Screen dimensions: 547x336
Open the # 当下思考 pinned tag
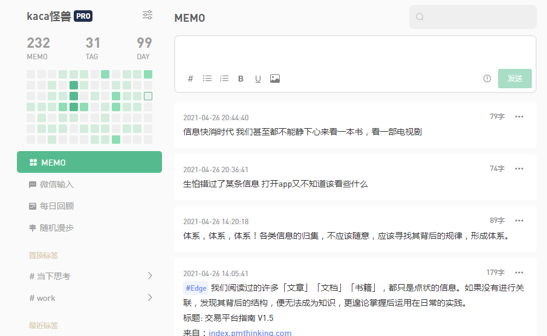click(x=50, y=276)
